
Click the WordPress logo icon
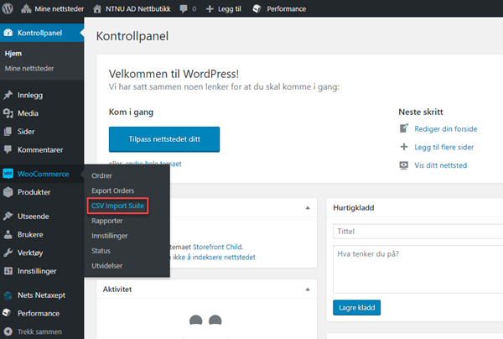(x=8, y=8)
